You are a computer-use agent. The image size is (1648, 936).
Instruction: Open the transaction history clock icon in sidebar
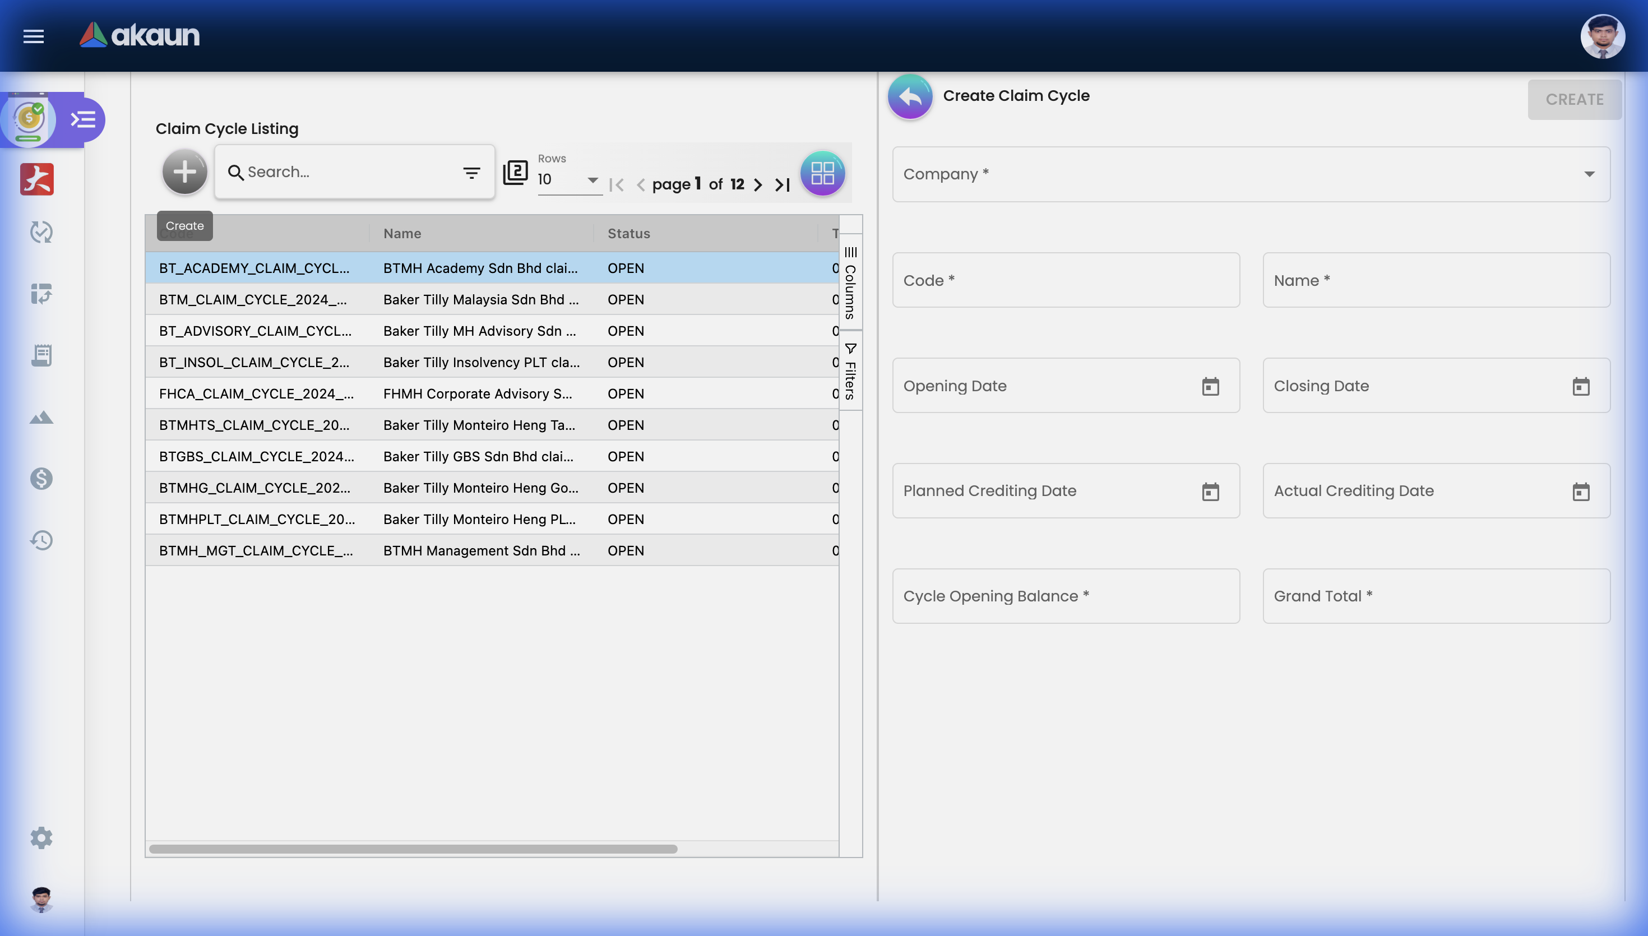tap(40, 541)
